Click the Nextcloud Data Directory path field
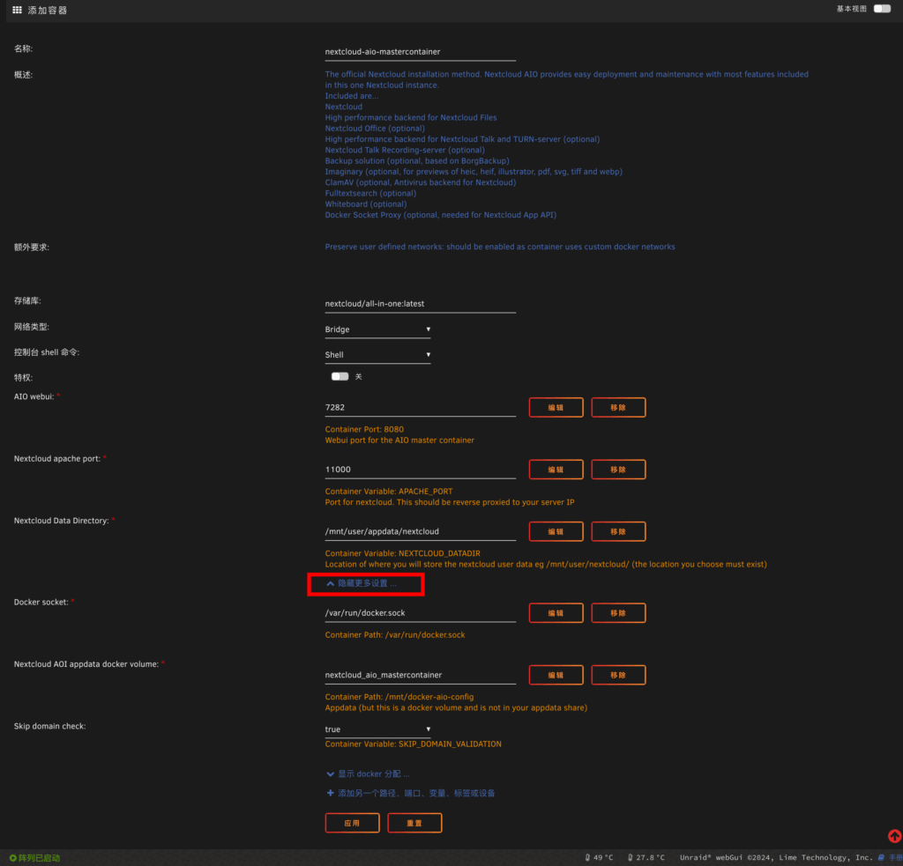 (x=420, y=531)
